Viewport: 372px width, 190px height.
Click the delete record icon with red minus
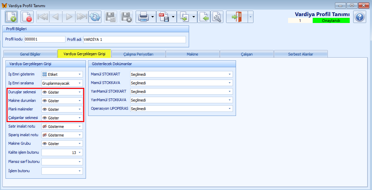(x=27, y=17)
